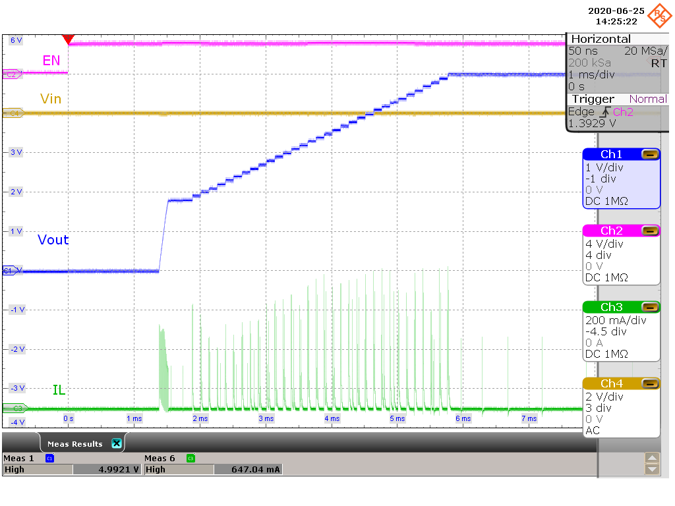Viewport: 675px width, 506px height.
Task: Click the Rohde & Schwarz logo icon
Action: coord(659,14)
